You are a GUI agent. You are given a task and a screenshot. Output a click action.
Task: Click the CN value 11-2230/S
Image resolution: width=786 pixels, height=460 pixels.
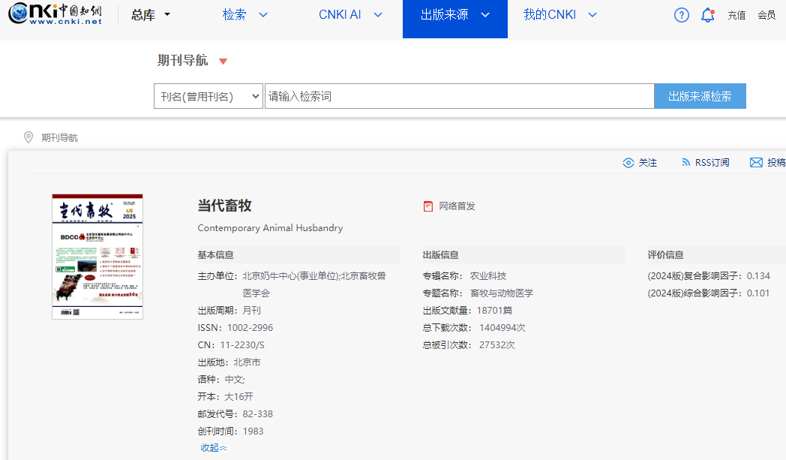(x=242, y=345)
